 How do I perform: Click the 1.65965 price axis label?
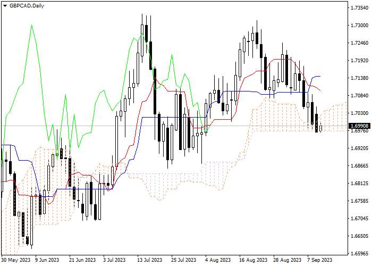[x=359, y=254]
